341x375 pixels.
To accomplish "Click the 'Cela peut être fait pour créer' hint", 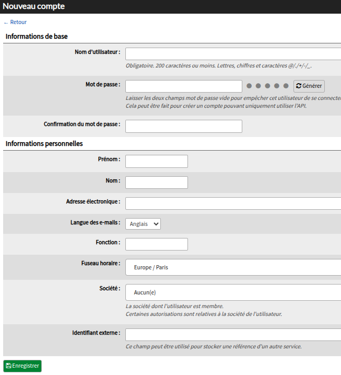I will [x=216, y=106].
